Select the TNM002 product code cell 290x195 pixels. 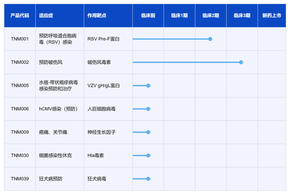(20, 62)
